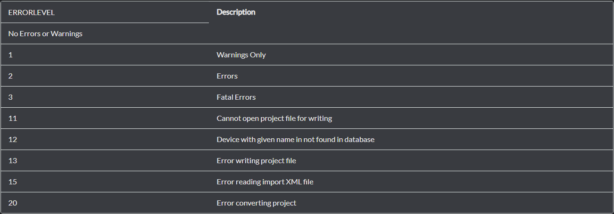614x214 pixels.
Task: Select the ERRORLEVEL 12 cell
Action: tap(13, 140)
